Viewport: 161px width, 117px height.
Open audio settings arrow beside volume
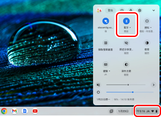[154, 85]
